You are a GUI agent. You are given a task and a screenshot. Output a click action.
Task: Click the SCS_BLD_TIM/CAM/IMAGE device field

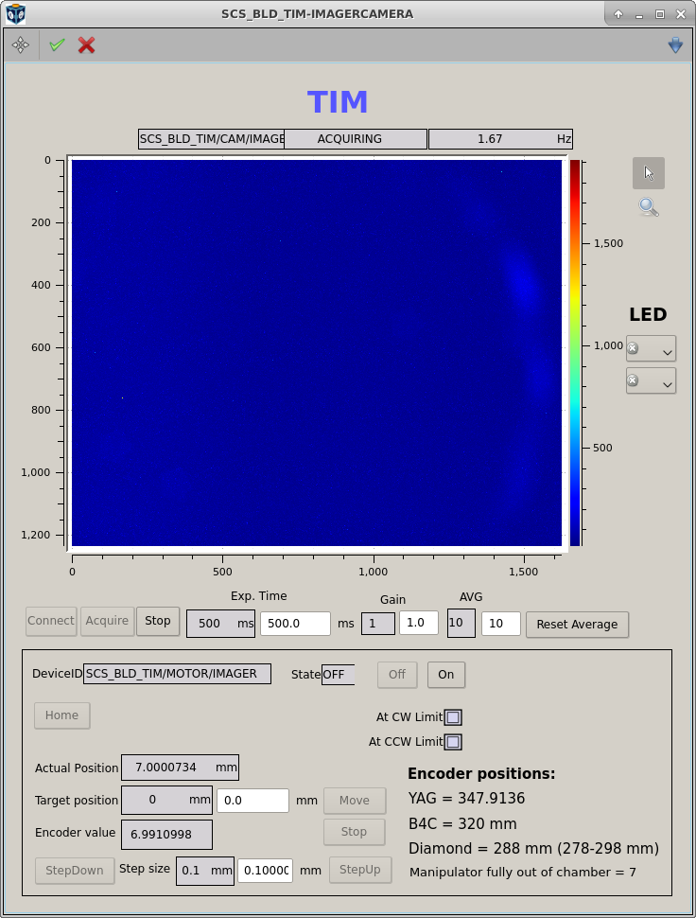(211, 139)
